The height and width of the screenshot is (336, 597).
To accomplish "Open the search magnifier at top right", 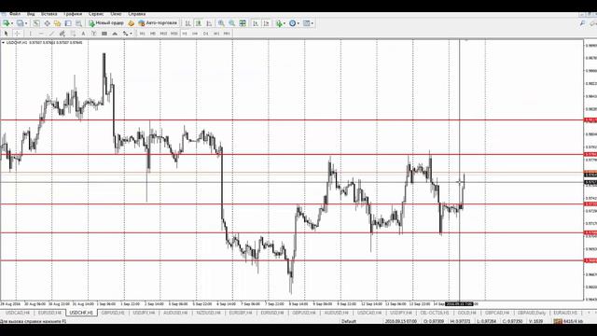I will coord(582,23).
